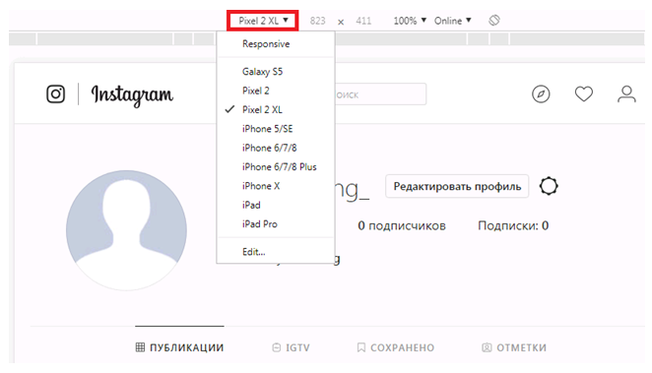The image size is (652, 373).
Task: Open the Подписки: 0 following link
Action: pos(513,226)
